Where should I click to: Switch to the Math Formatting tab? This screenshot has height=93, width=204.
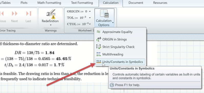pyautogui.click(x=49, y=3)
